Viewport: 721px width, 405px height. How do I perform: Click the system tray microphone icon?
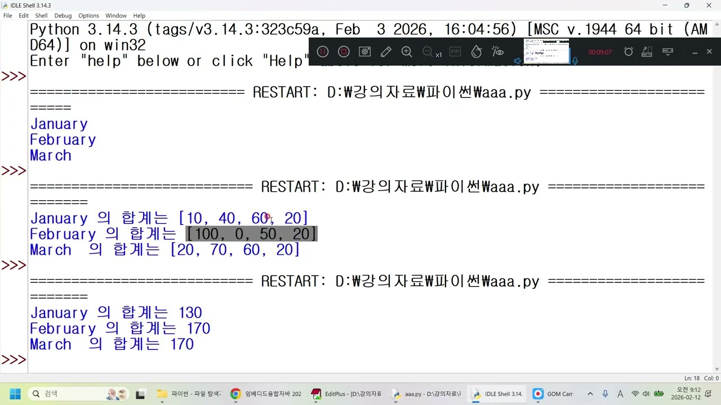click(x=606, y=394)
